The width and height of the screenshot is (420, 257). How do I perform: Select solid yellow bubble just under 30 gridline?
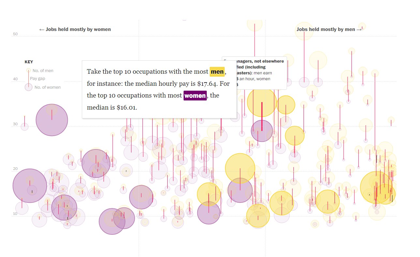[294, 135]
